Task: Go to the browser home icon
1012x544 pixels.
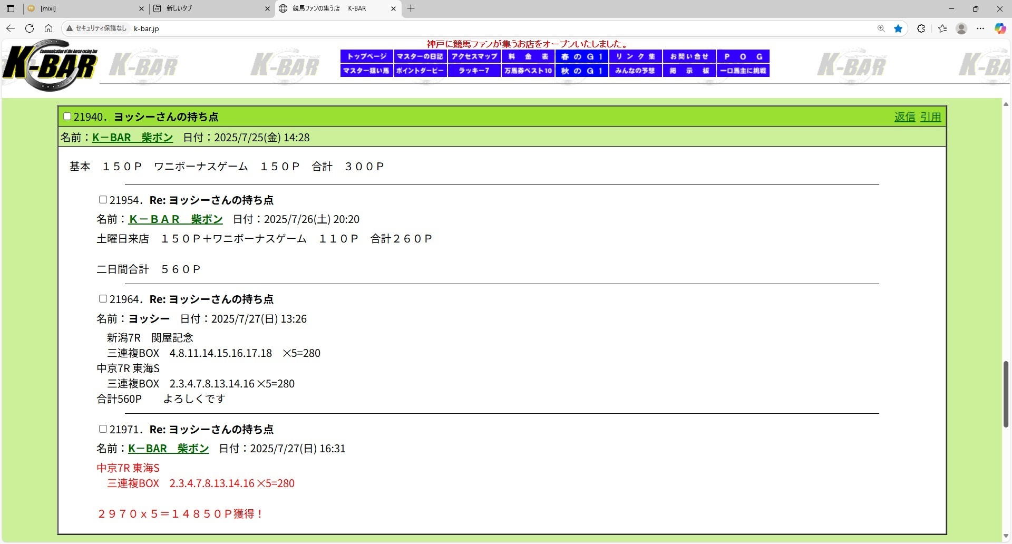Action: pos(48,28)
